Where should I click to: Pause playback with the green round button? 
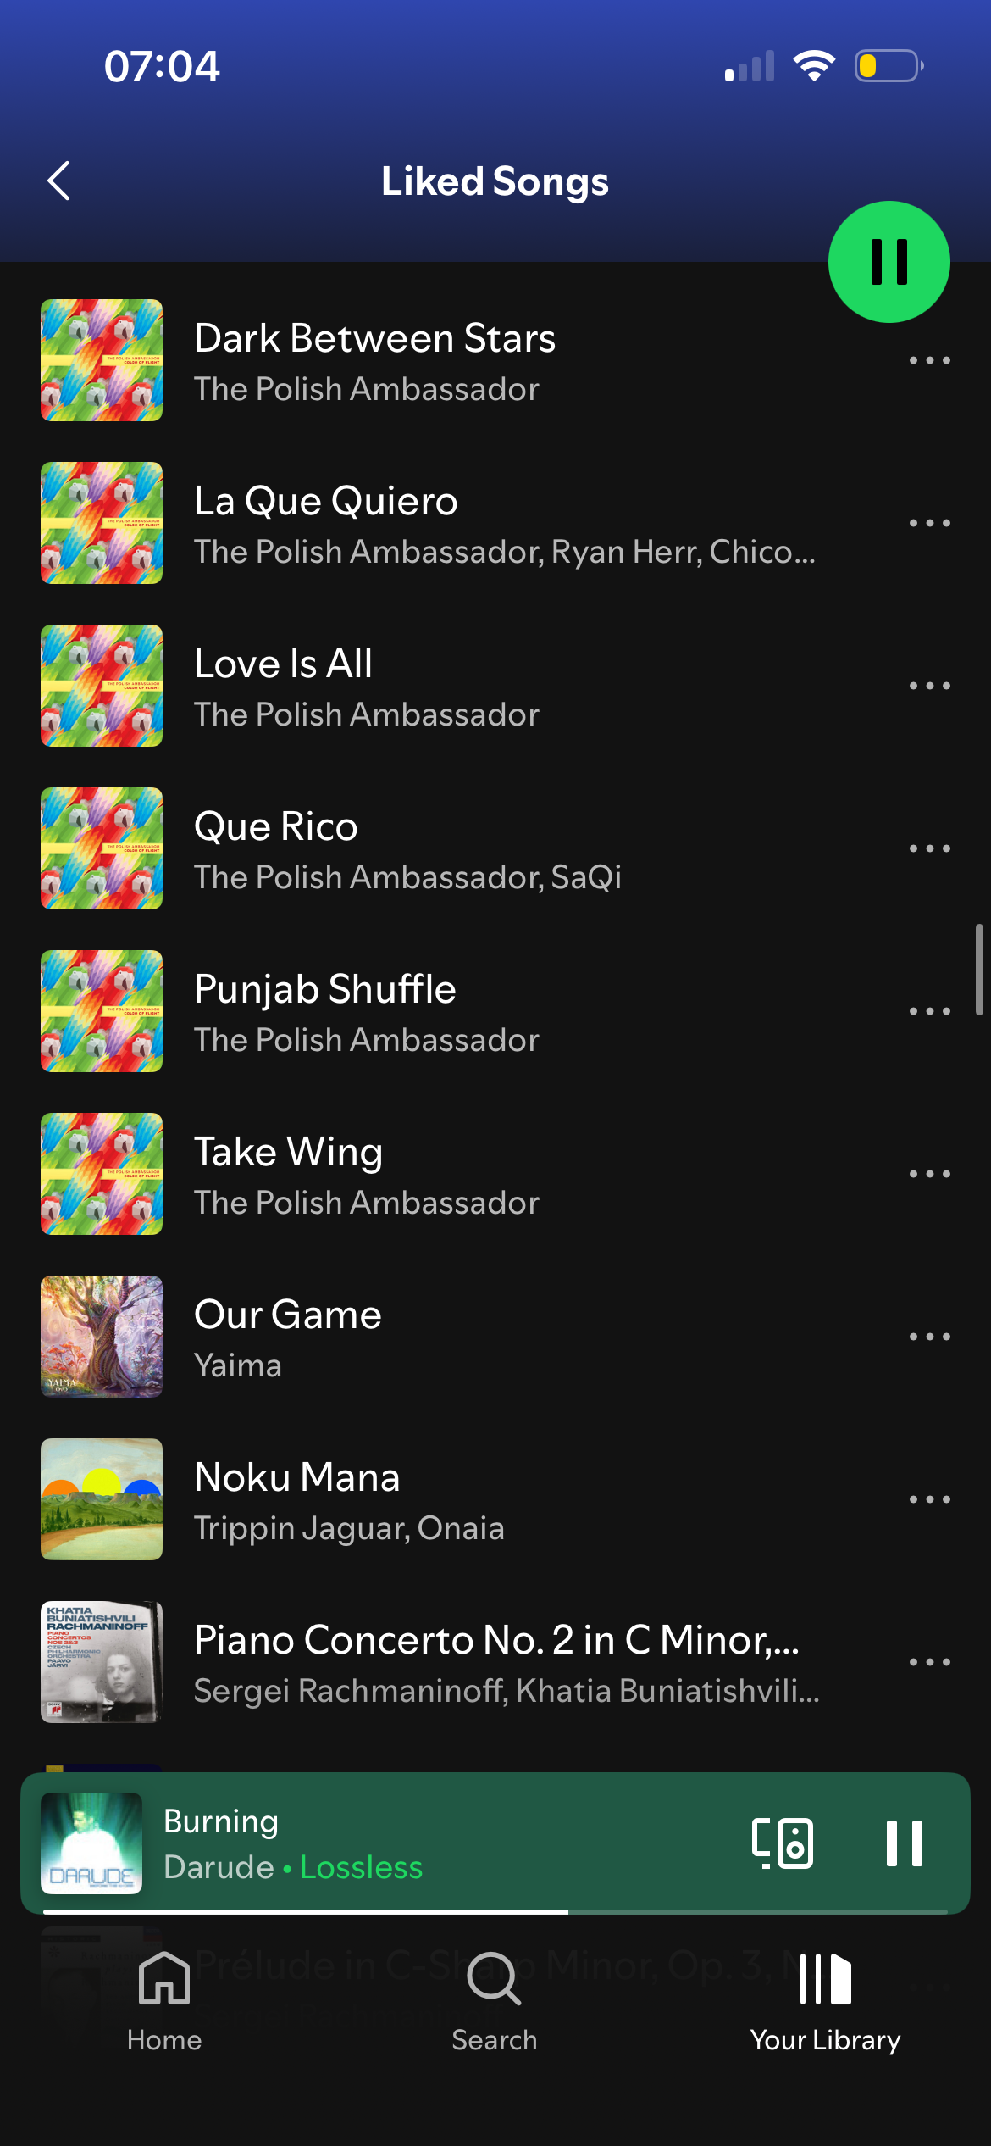tap(889, 262)
